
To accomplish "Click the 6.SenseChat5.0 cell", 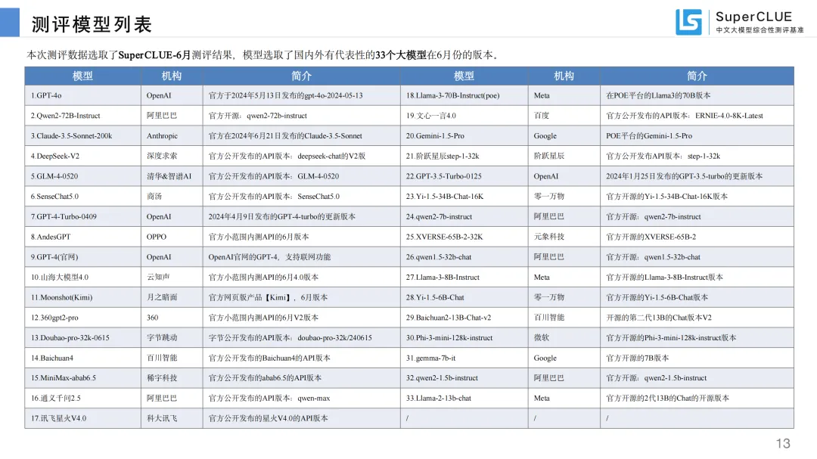I will pos(83,197).
